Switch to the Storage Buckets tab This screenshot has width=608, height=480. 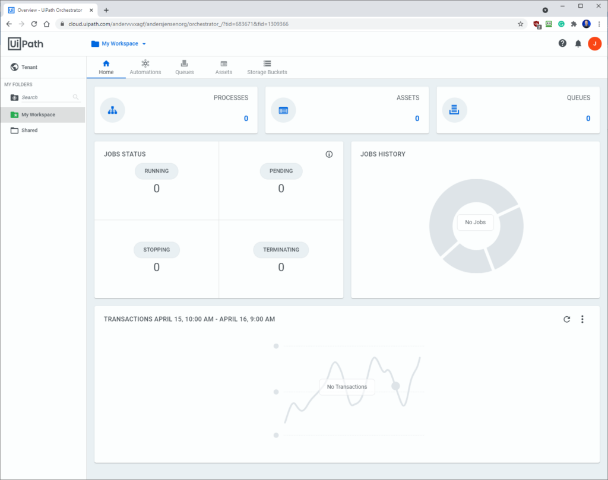267,68
